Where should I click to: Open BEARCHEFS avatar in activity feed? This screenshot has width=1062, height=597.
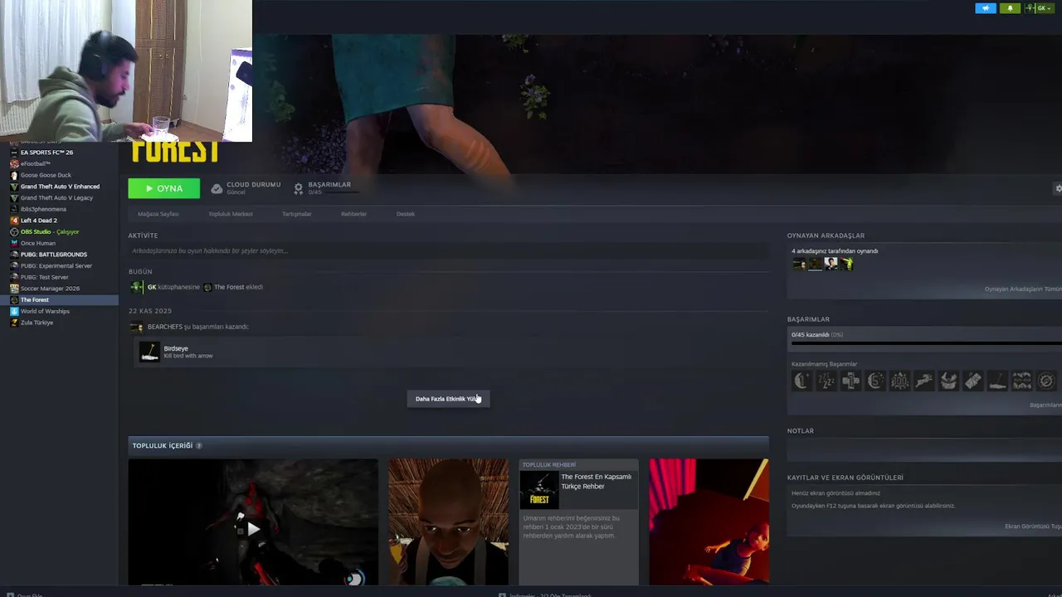[x=136, y=327]
